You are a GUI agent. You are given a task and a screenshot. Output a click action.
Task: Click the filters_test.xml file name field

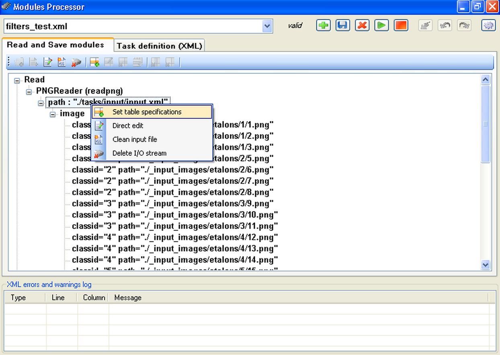click(x=133, y=27)
